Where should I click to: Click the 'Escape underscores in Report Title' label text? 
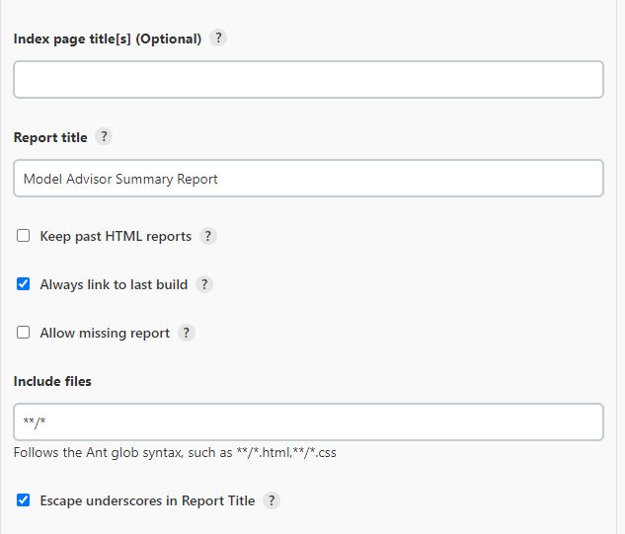click(147, 500)
